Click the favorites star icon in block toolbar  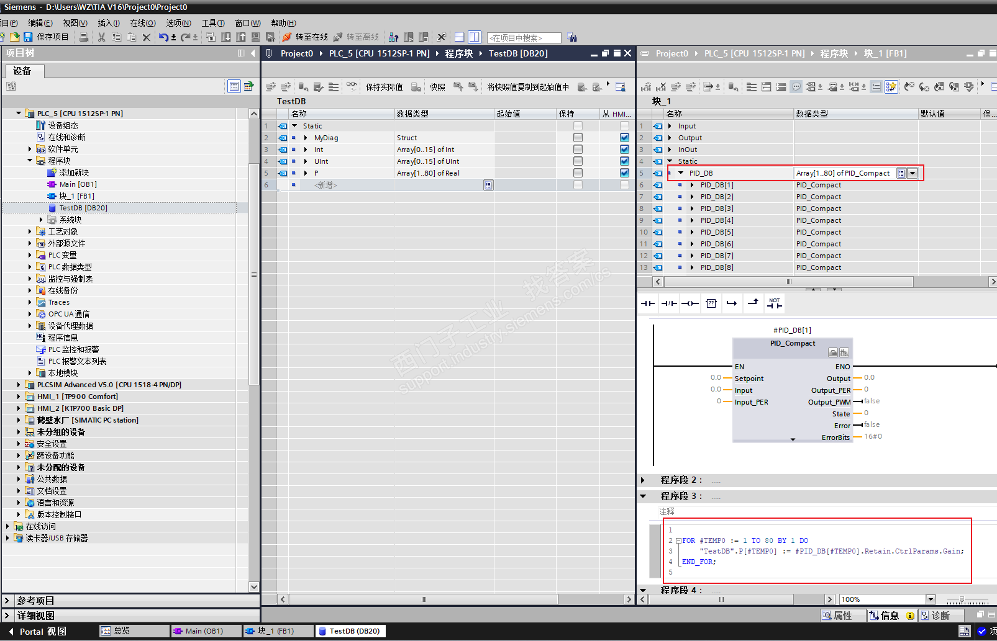coord(891,87)
